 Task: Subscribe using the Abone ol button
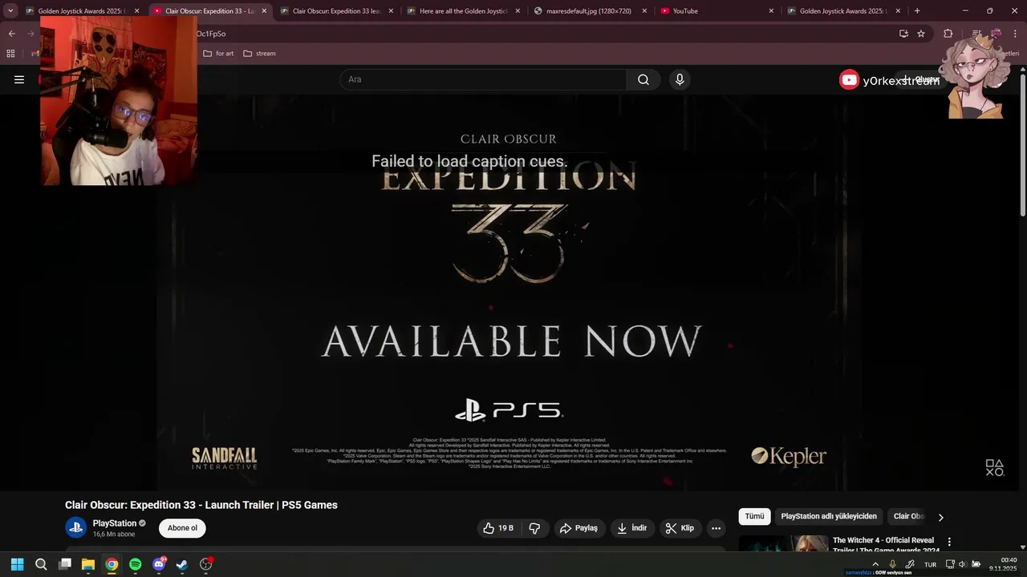click(x=182, y=528)
